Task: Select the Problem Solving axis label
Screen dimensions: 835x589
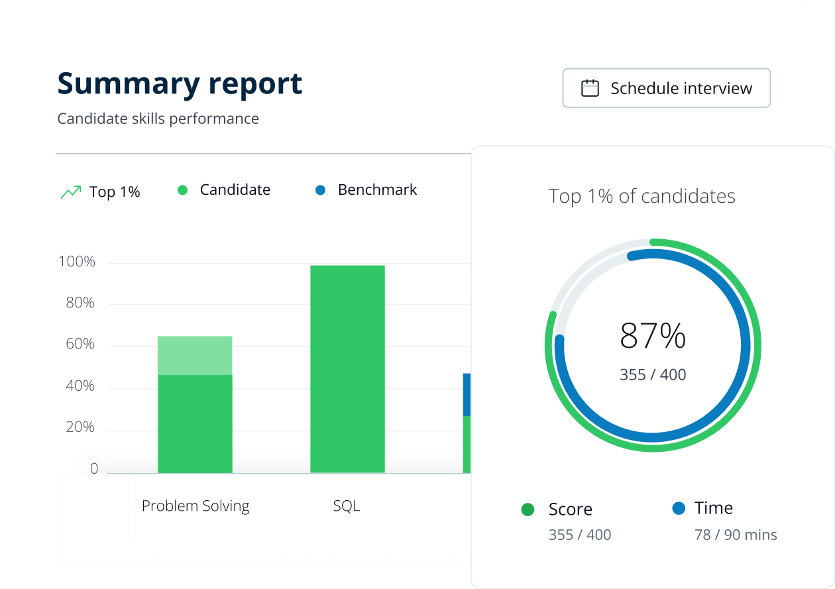Action: pos(195,506)
